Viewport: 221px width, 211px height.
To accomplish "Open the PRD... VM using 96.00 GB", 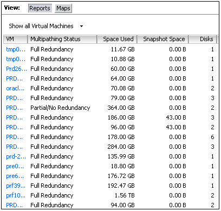I will pos(15,127).
